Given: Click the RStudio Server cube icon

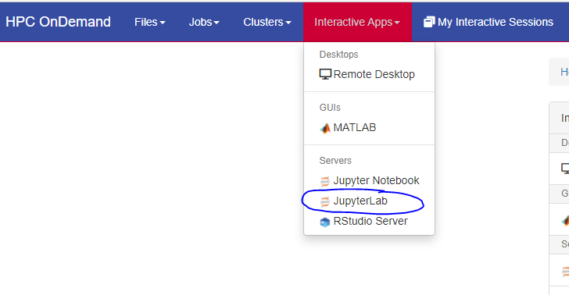Looking at the screenshot, I should click(325, 222).
